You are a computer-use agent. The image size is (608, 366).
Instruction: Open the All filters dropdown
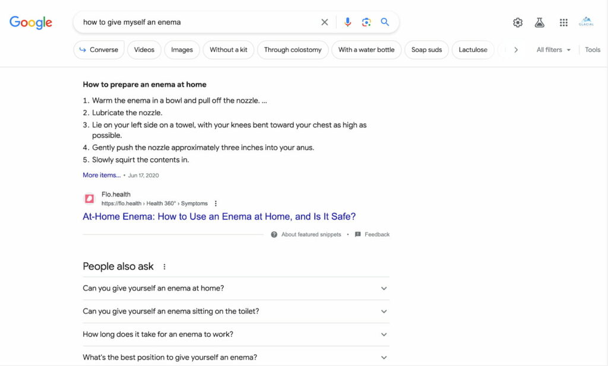click(553, 50)
